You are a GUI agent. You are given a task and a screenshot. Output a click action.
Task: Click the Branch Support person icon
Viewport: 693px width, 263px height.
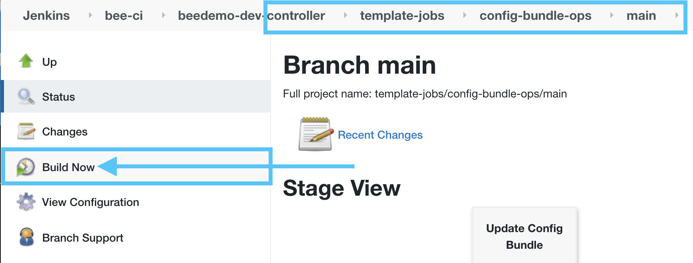(25, 237)
